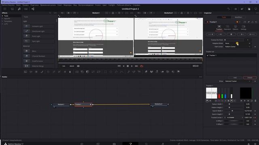Adjust the Pattern Width 1 slider

pyautogui.click(x=234, y=104)
